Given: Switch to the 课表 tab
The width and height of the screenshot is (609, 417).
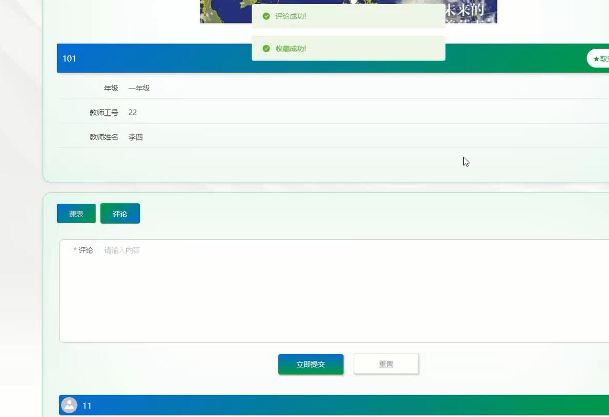Looking at the screenshot, I should (76, 214).
